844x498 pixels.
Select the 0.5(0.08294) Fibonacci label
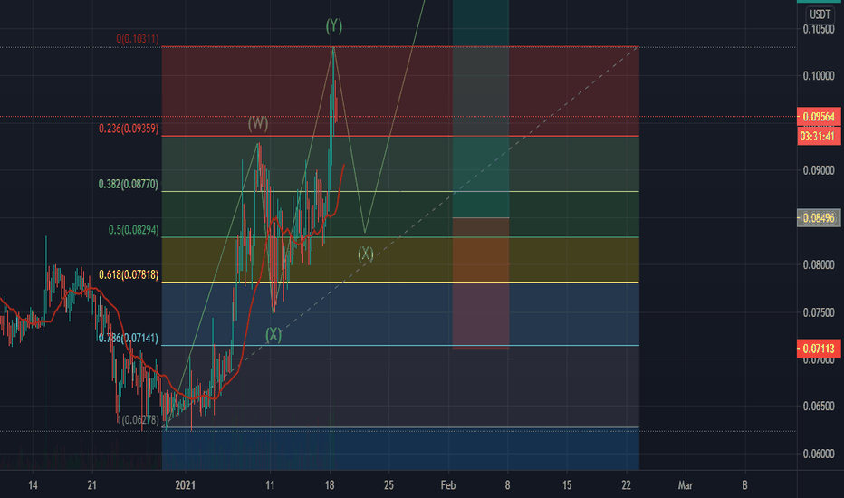click(133, 230)
